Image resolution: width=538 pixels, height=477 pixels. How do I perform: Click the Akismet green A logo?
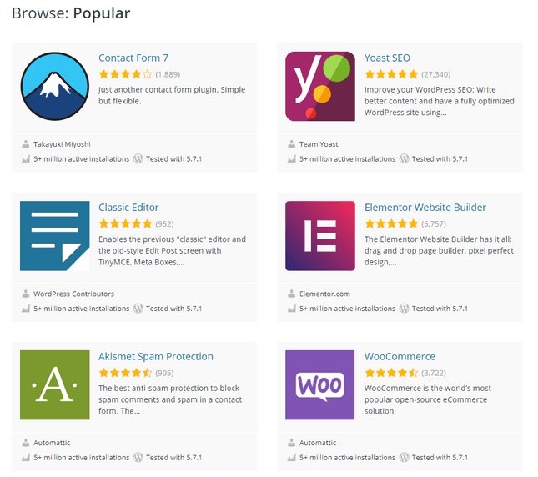point(54,384)
